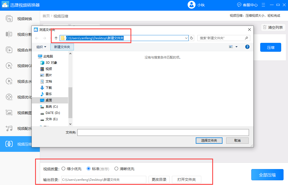Screen dimensions: 288x185
Task: Click the 全部压缩 button
Action: (267, 175)
